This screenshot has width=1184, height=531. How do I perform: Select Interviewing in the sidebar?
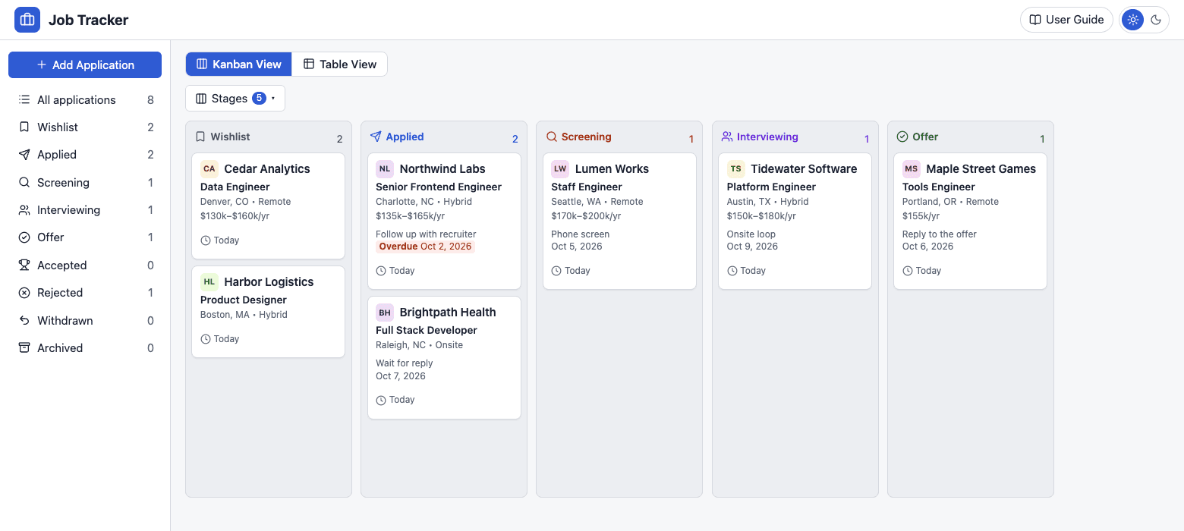pyautogui.click(x=85, y=210)
